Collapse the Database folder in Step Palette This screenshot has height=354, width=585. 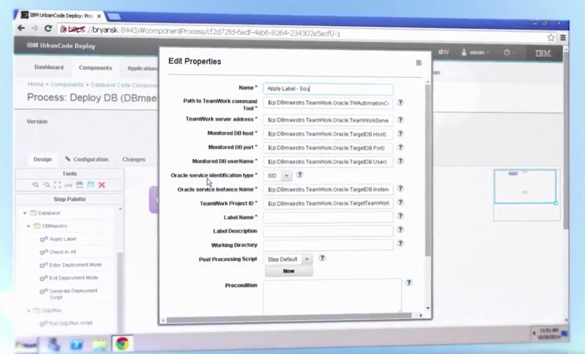25,213
